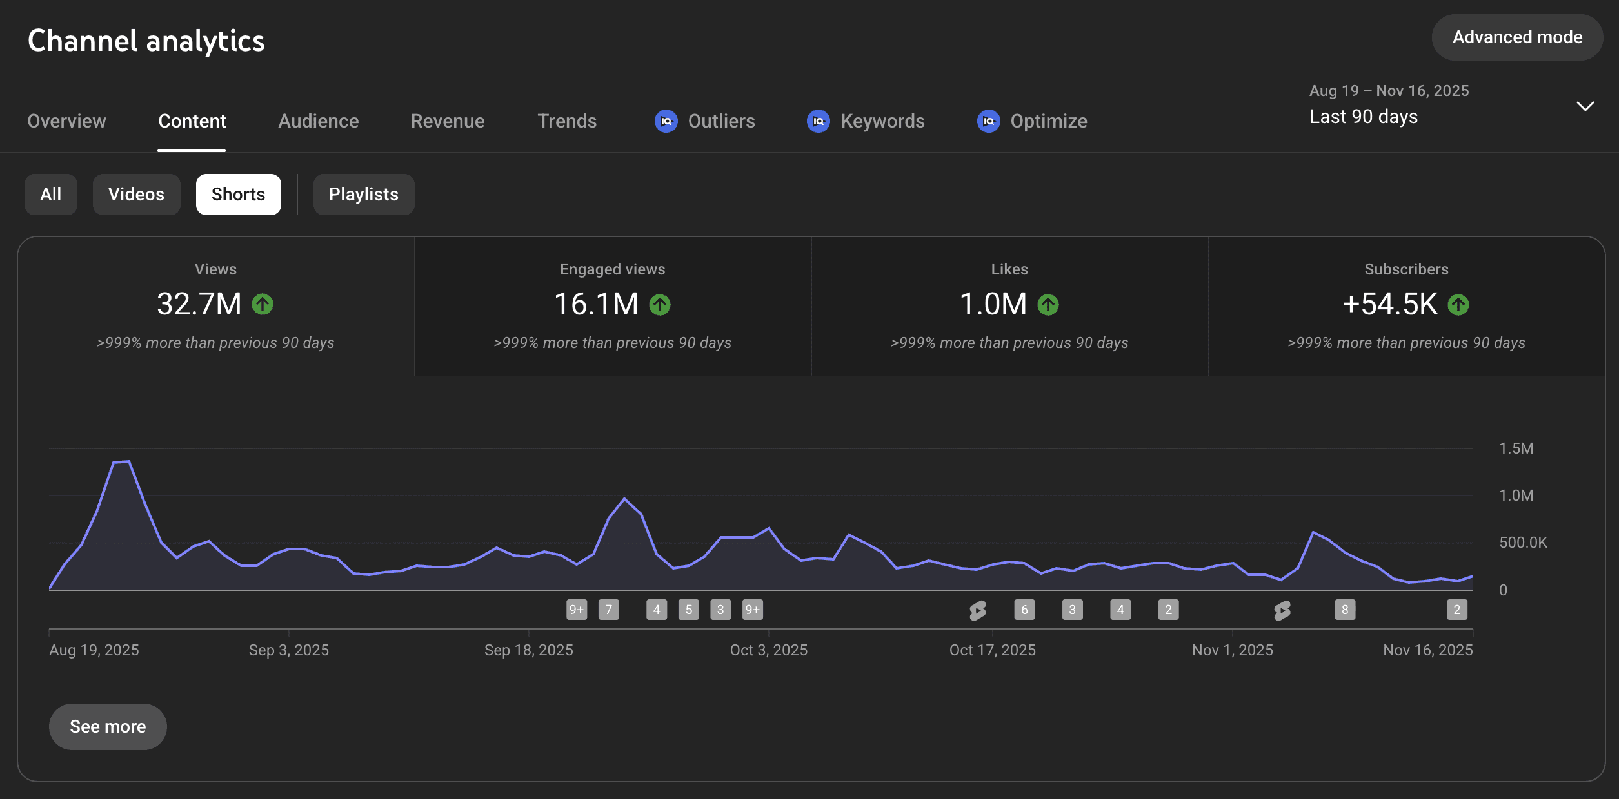Click the vidIQ icon beside Outliers

click(x=666, y=121)
